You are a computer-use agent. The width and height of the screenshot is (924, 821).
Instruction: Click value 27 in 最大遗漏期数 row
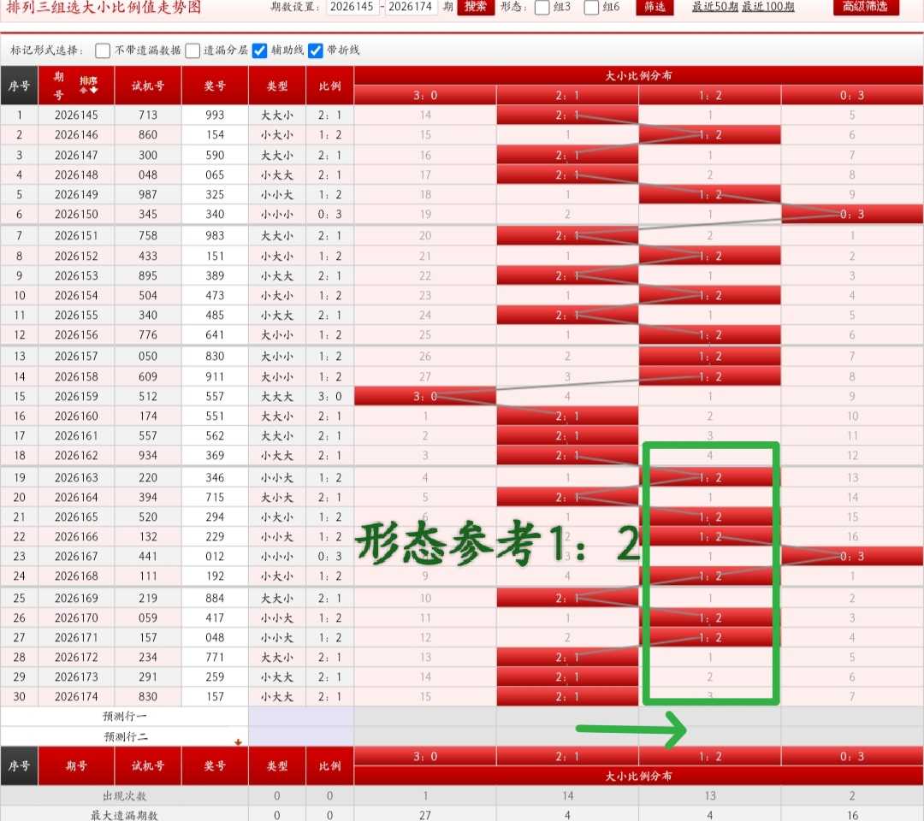coord(425,815)
